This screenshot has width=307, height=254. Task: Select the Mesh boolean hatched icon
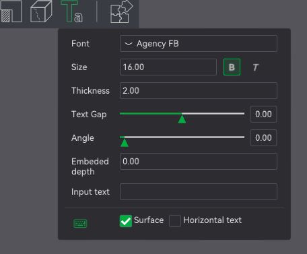pos(11,11)
